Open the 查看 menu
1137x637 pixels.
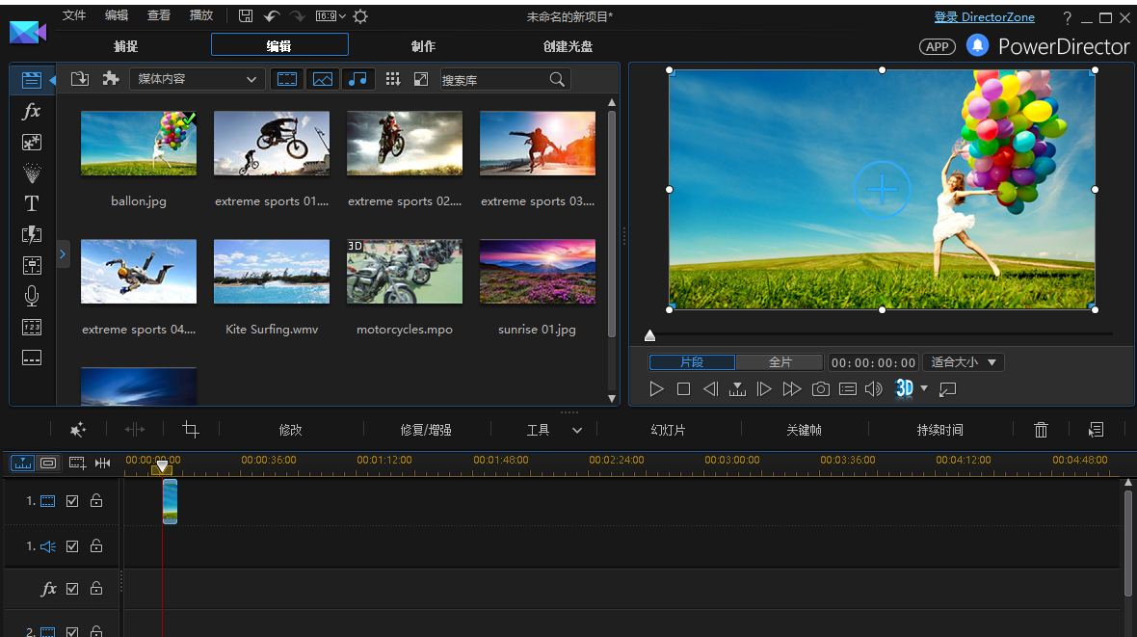coord(159,15)
